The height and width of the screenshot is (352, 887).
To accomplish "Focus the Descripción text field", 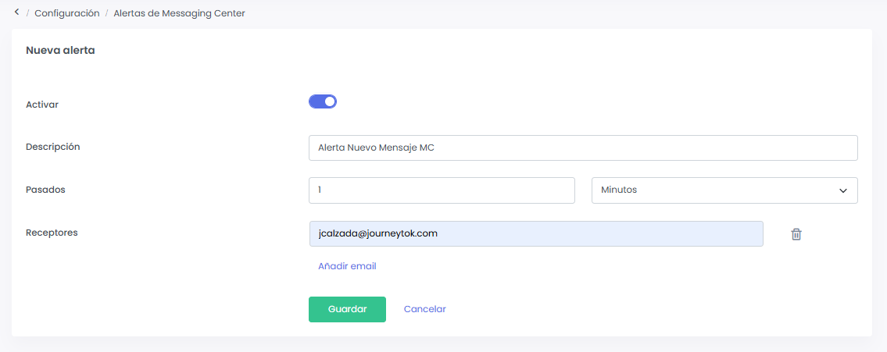I will (583, 148).
